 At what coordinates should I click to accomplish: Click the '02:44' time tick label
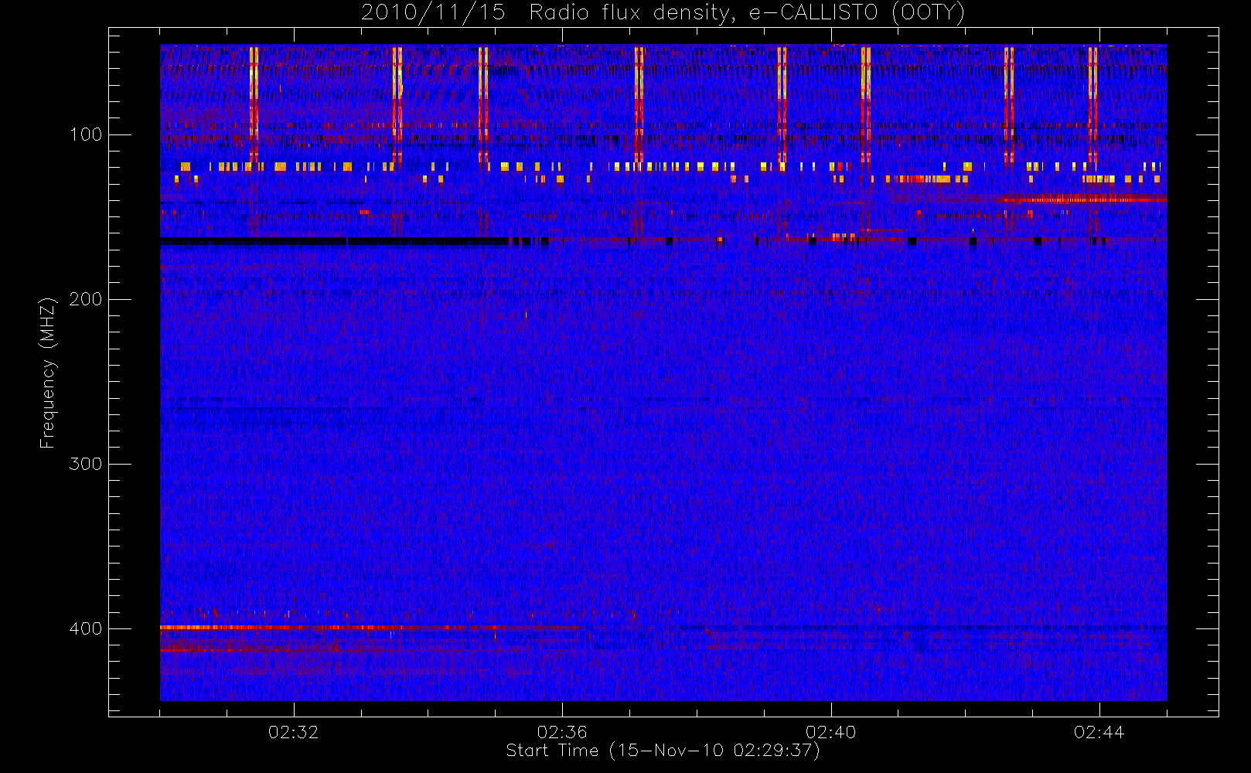1099,732
